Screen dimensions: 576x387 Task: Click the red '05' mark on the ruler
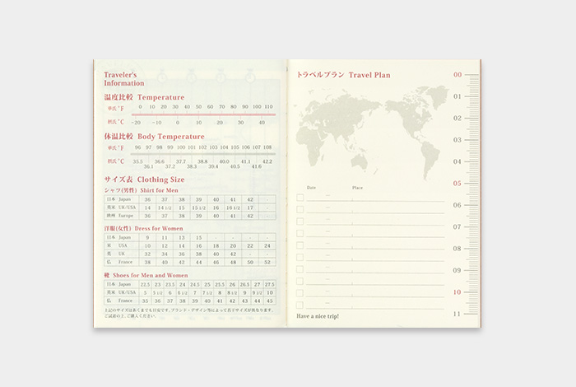point(457,183)
